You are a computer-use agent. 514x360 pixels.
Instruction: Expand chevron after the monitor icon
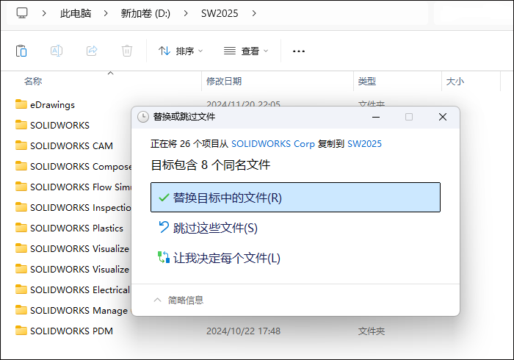pos(44,13)
